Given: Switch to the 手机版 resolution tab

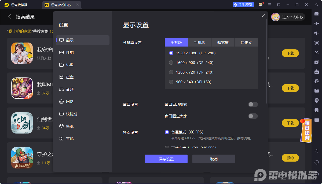Looking at the screenshot, I should tap(200, 42).
